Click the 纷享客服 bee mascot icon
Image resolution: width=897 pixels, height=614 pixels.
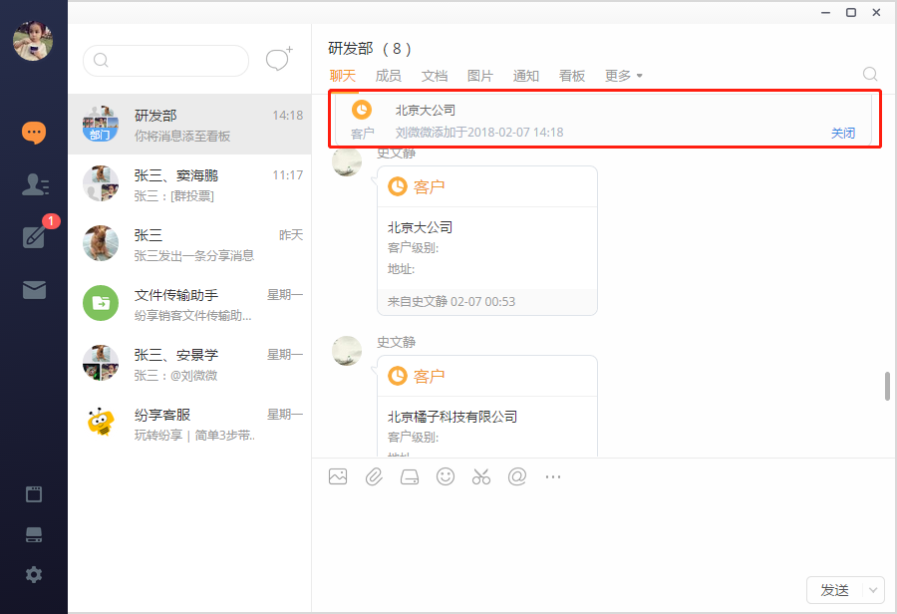(101, 423)
